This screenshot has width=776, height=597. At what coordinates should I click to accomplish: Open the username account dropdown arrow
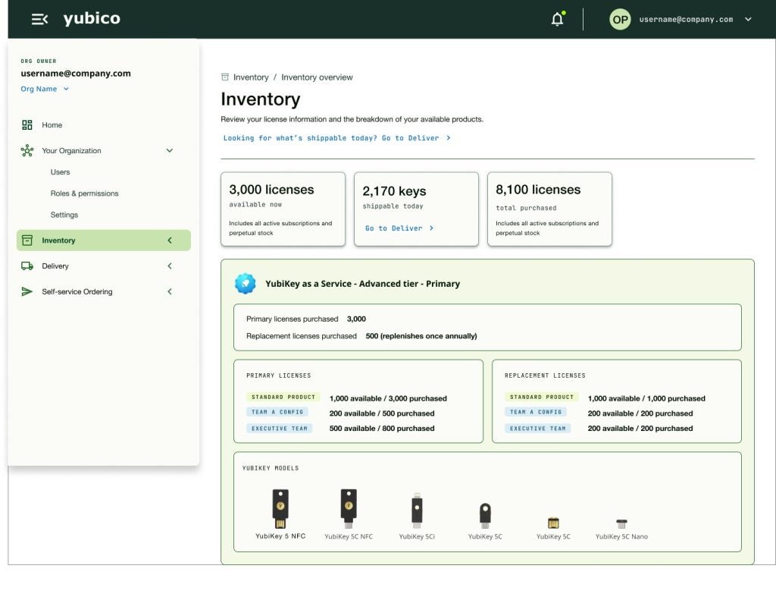[x=748, y=20]
